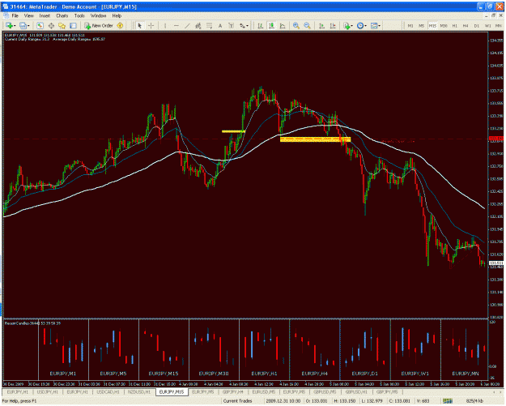Select the Text Label tool
Screen dimensions: 506x406
click(231, 25)
